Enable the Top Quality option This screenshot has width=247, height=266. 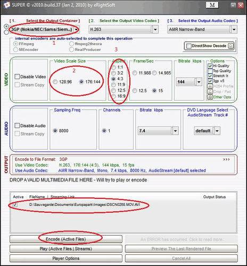tap(210, 71)
